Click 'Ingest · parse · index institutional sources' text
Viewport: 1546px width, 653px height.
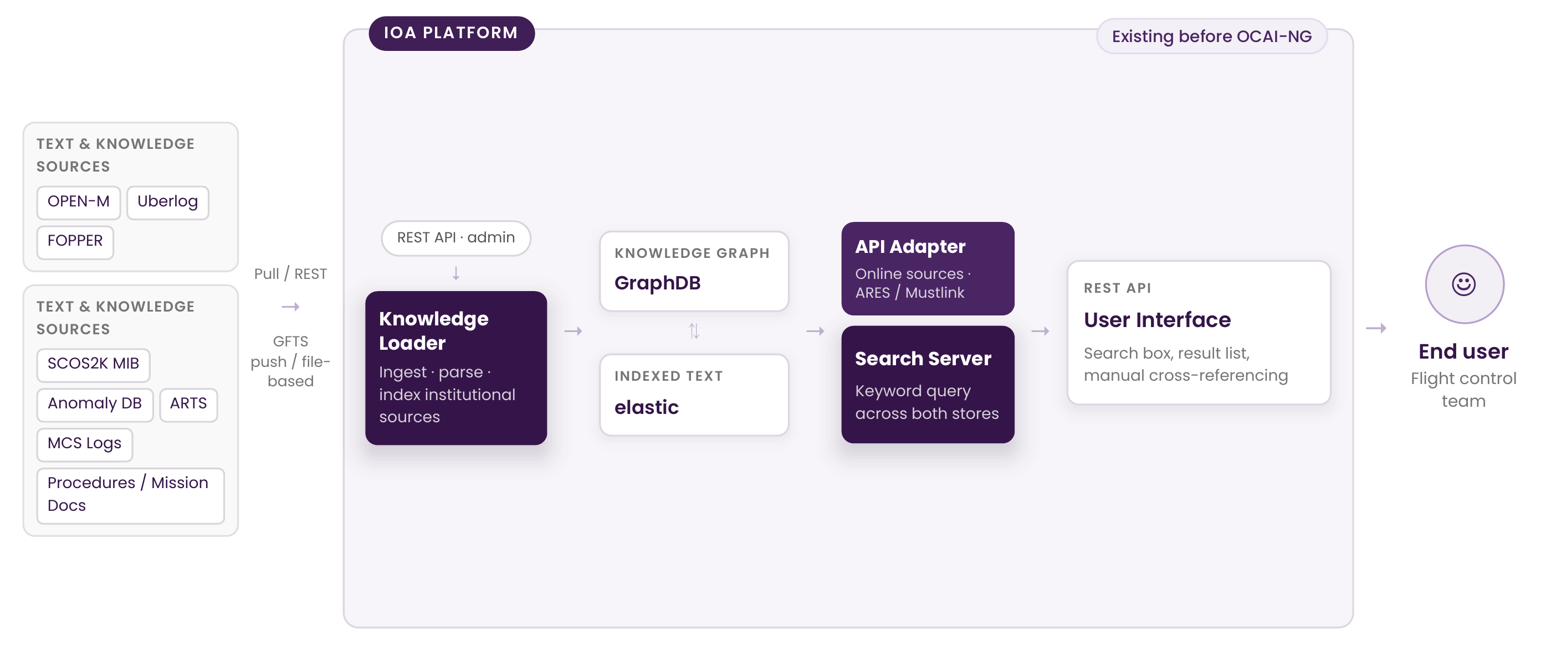coord(447,394)
